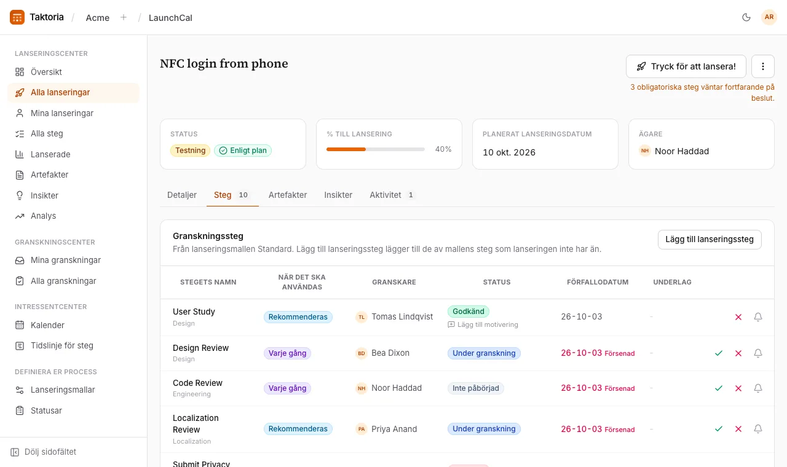Open Mina granskningar in the sidebar
Viewport: 787px width, 467px height.
(74, 260)
